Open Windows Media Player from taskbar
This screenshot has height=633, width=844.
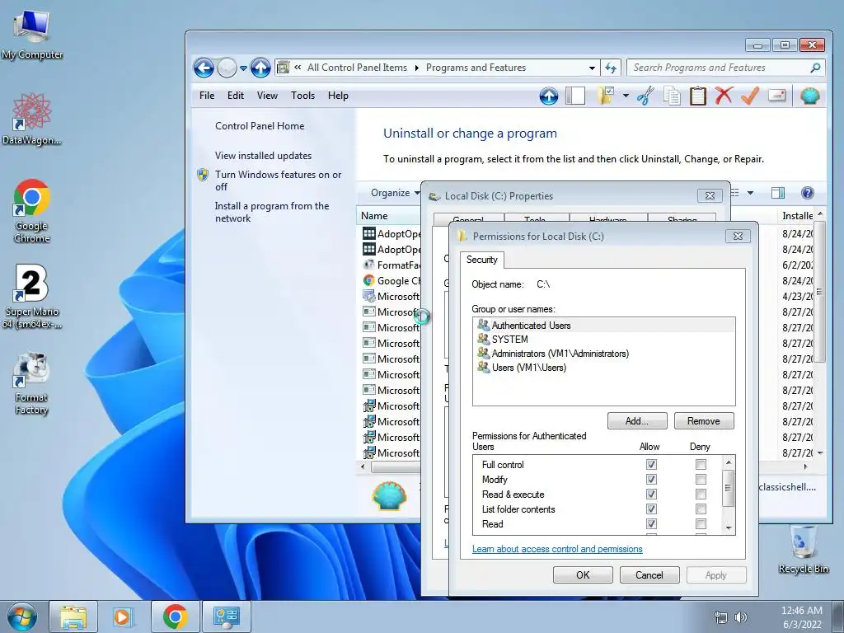click(124, 617)
